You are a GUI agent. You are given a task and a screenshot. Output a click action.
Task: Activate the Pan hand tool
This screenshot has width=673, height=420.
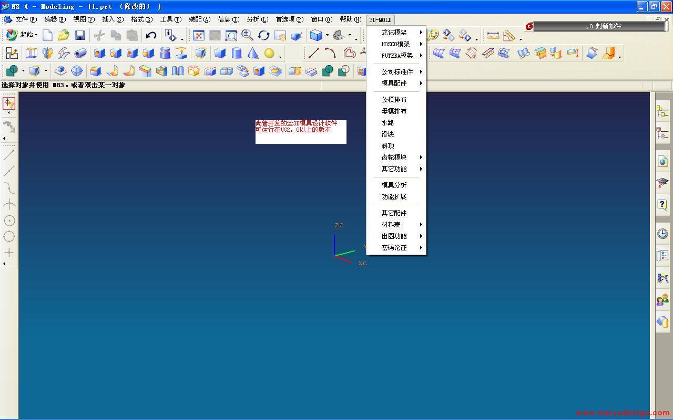pos(280,35)
